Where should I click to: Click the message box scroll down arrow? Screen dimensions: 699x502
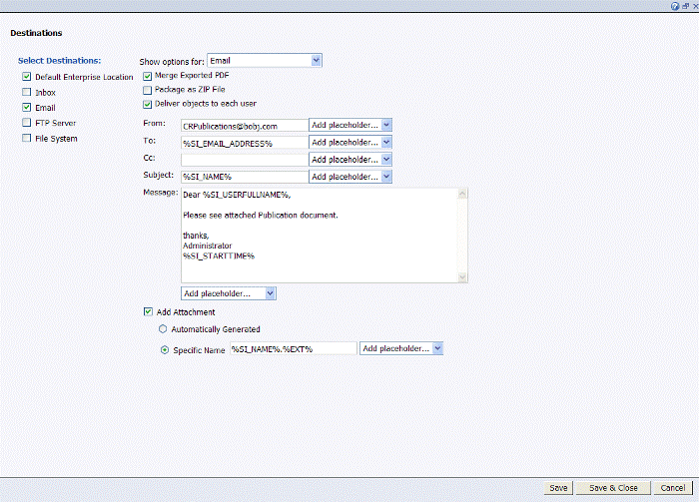coord(462,277)
